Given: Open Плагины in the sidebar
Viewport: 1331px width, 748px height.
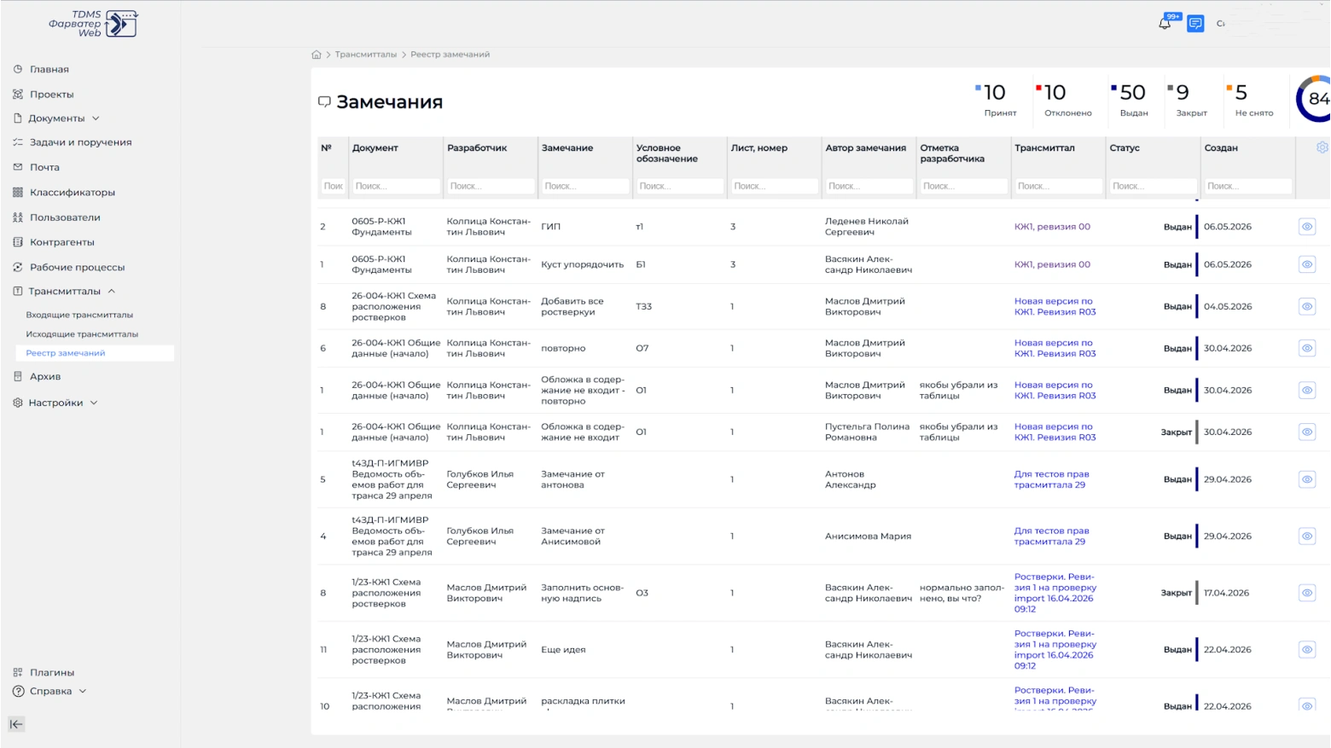Looking at the screenshot, I should click(x=52, y=672).
